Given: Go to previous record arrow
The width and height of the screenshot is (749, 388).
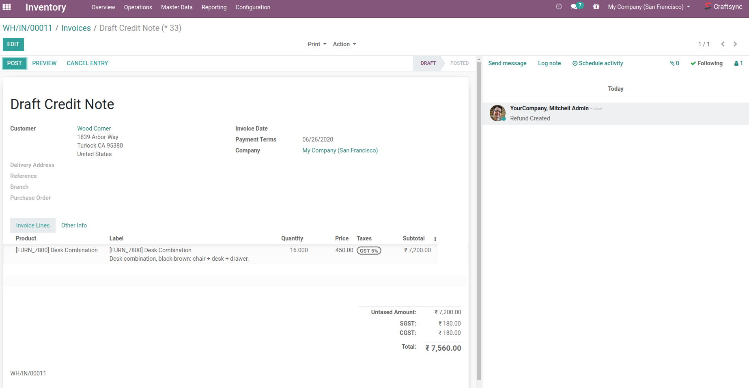Looking at the screenshot, I should click(x=723, y=44).
